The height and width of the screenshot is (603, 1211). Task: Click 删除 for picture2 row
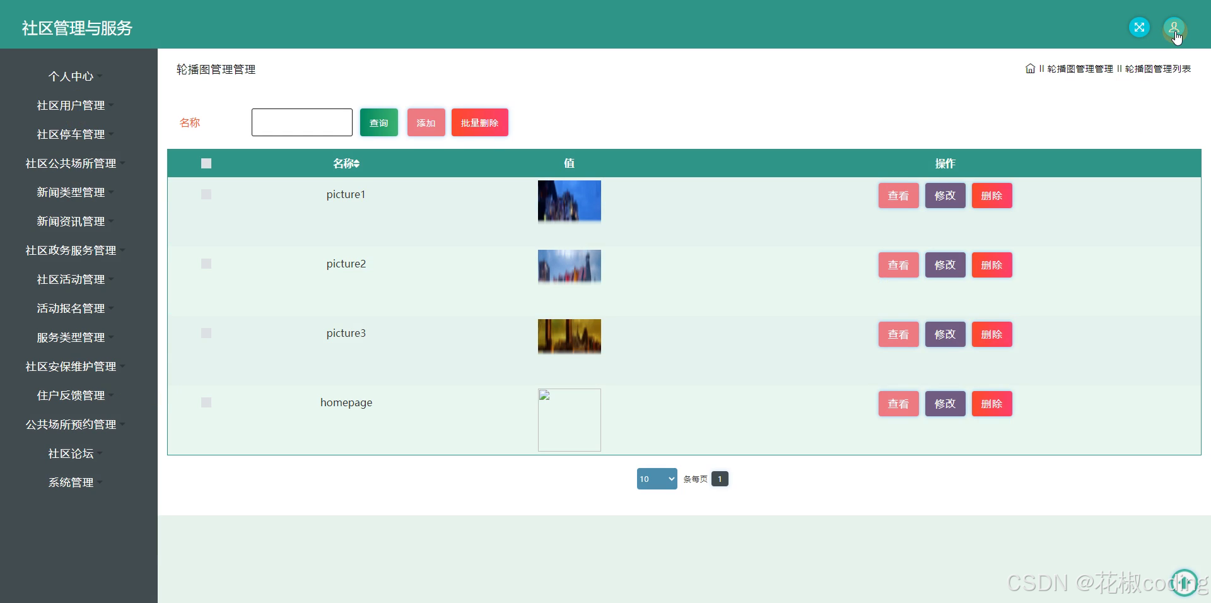point(992,265)
